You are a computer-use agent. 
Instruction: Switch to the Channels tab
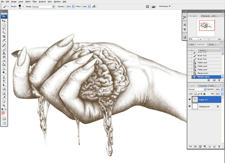[x=203, y=86]
